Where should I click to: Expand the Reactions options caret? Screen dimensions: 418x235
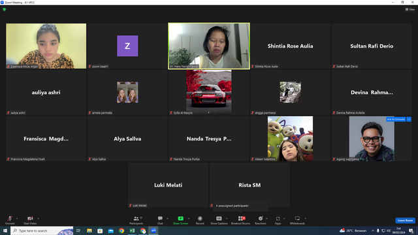267,219
